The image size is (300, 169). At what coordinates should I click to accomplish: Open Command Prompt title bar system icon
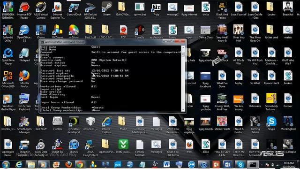(x=42, y=42)
